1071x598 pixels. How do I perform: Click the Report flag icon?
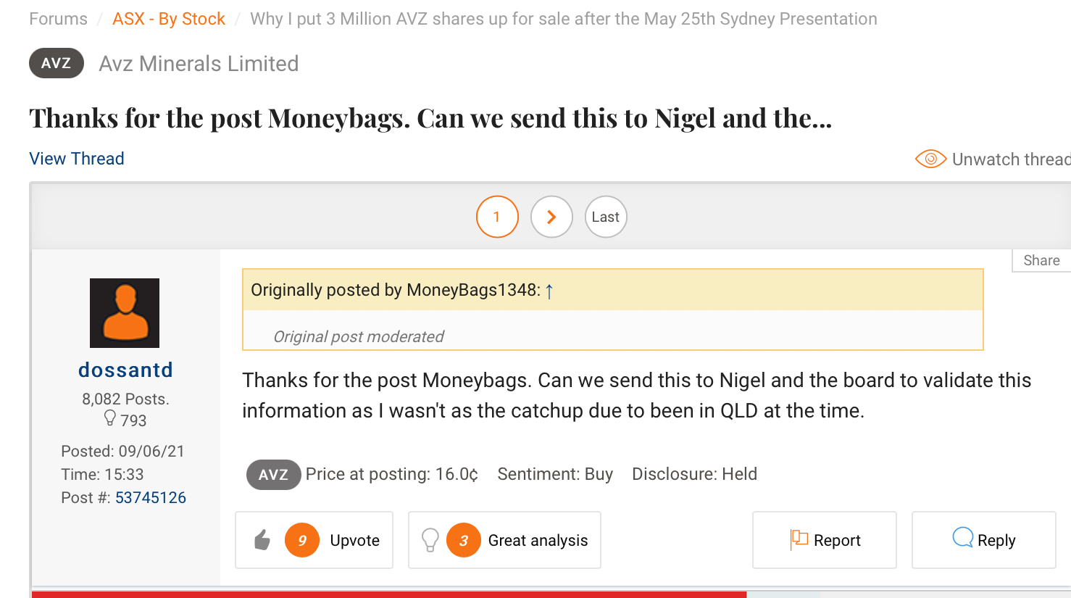(x=799, y=539)
